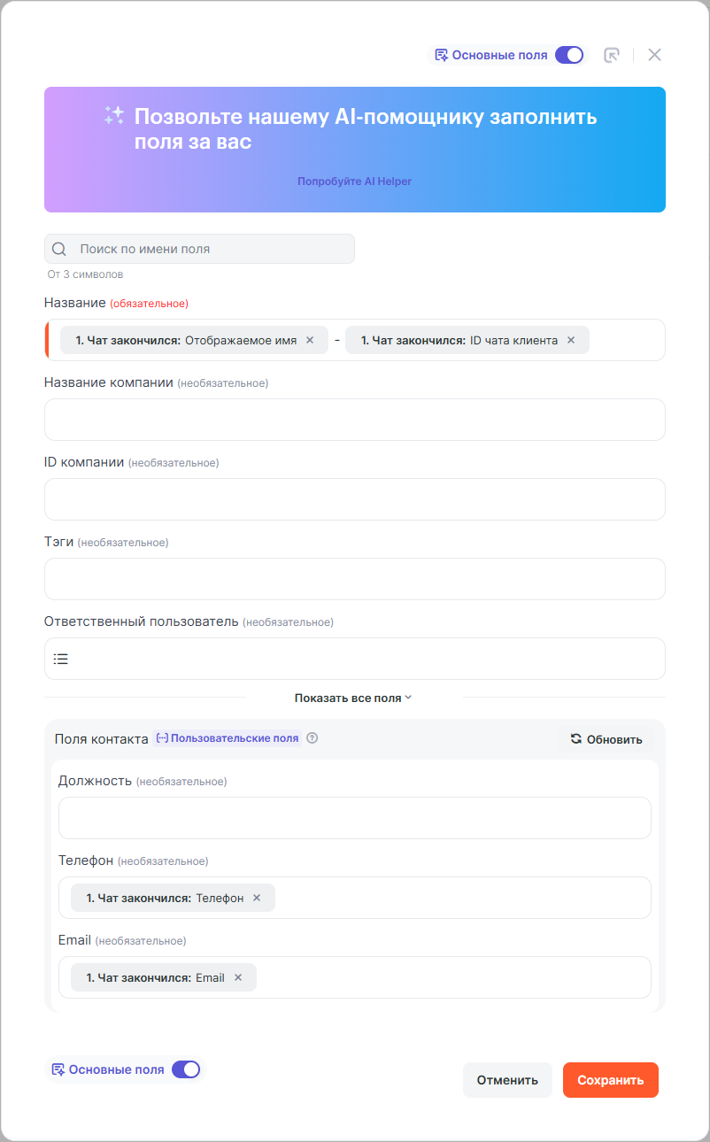The image size is (710, 1142).
Task: Click the 'Обновить' refresh button
Action: click(606, 739)
